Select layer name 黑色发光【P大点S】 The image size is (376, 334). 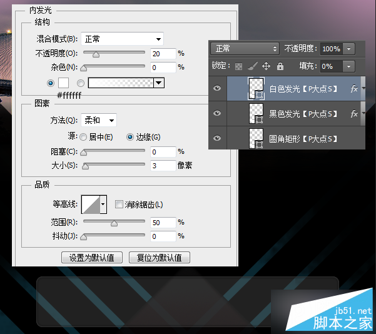click(x=303, y=114)
